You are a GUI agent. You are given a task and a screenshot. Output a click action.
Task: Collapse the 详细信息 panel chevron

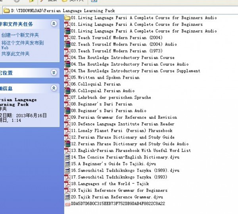pyautogui.click(x=54, y=88)
